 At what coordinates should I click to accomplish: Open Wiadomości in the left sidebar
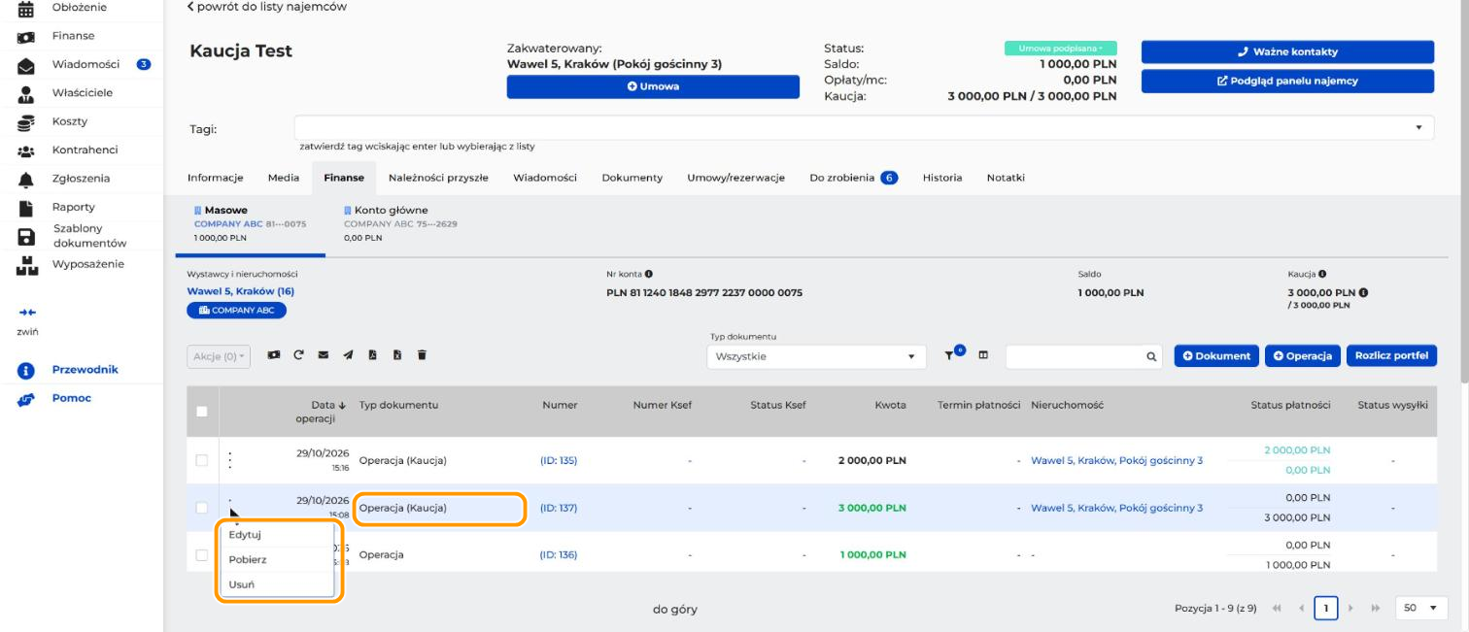85,64
